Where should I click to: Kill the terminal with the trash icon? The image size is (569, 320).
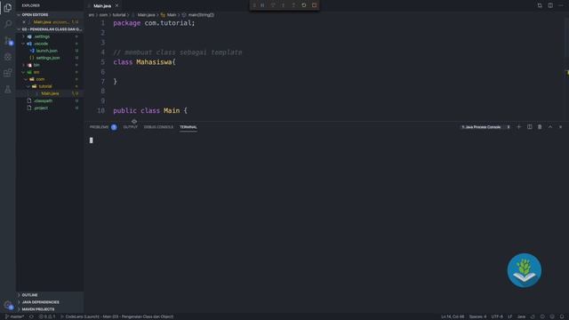pos(540,127)
